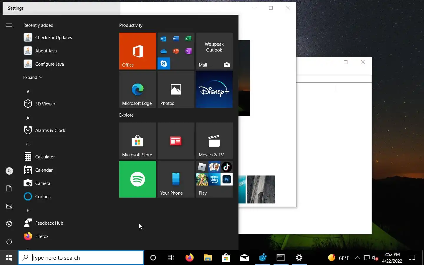Open the Movies & TV tile
424x265 pixels.
click(x=214, y=141)
